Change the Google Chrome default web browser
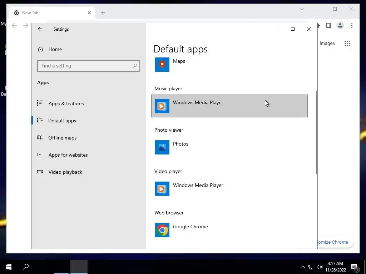Viewport: 366px width, 274px height. click(229, 230)
